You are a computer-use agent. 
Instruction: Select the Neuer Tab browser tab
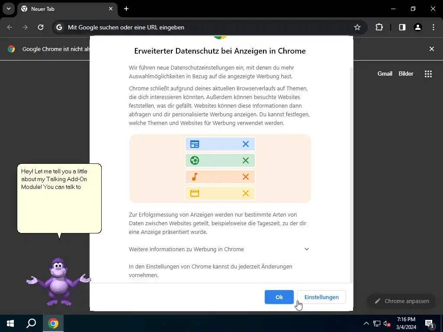67,9
